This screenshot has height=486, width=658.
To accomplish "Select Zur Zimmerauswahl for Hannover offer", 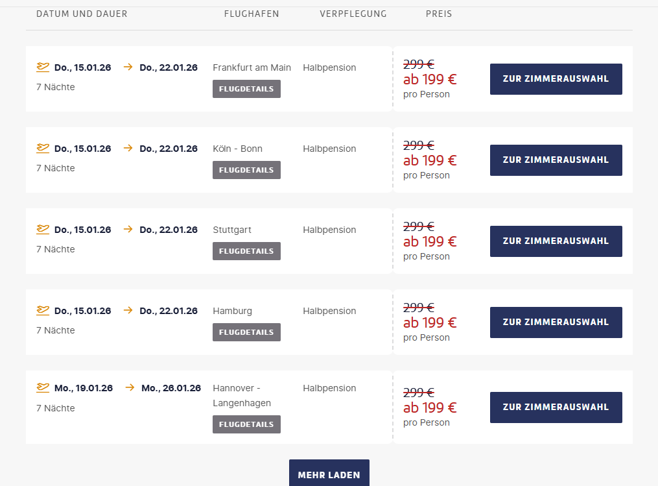I will (x=556, y=407).
